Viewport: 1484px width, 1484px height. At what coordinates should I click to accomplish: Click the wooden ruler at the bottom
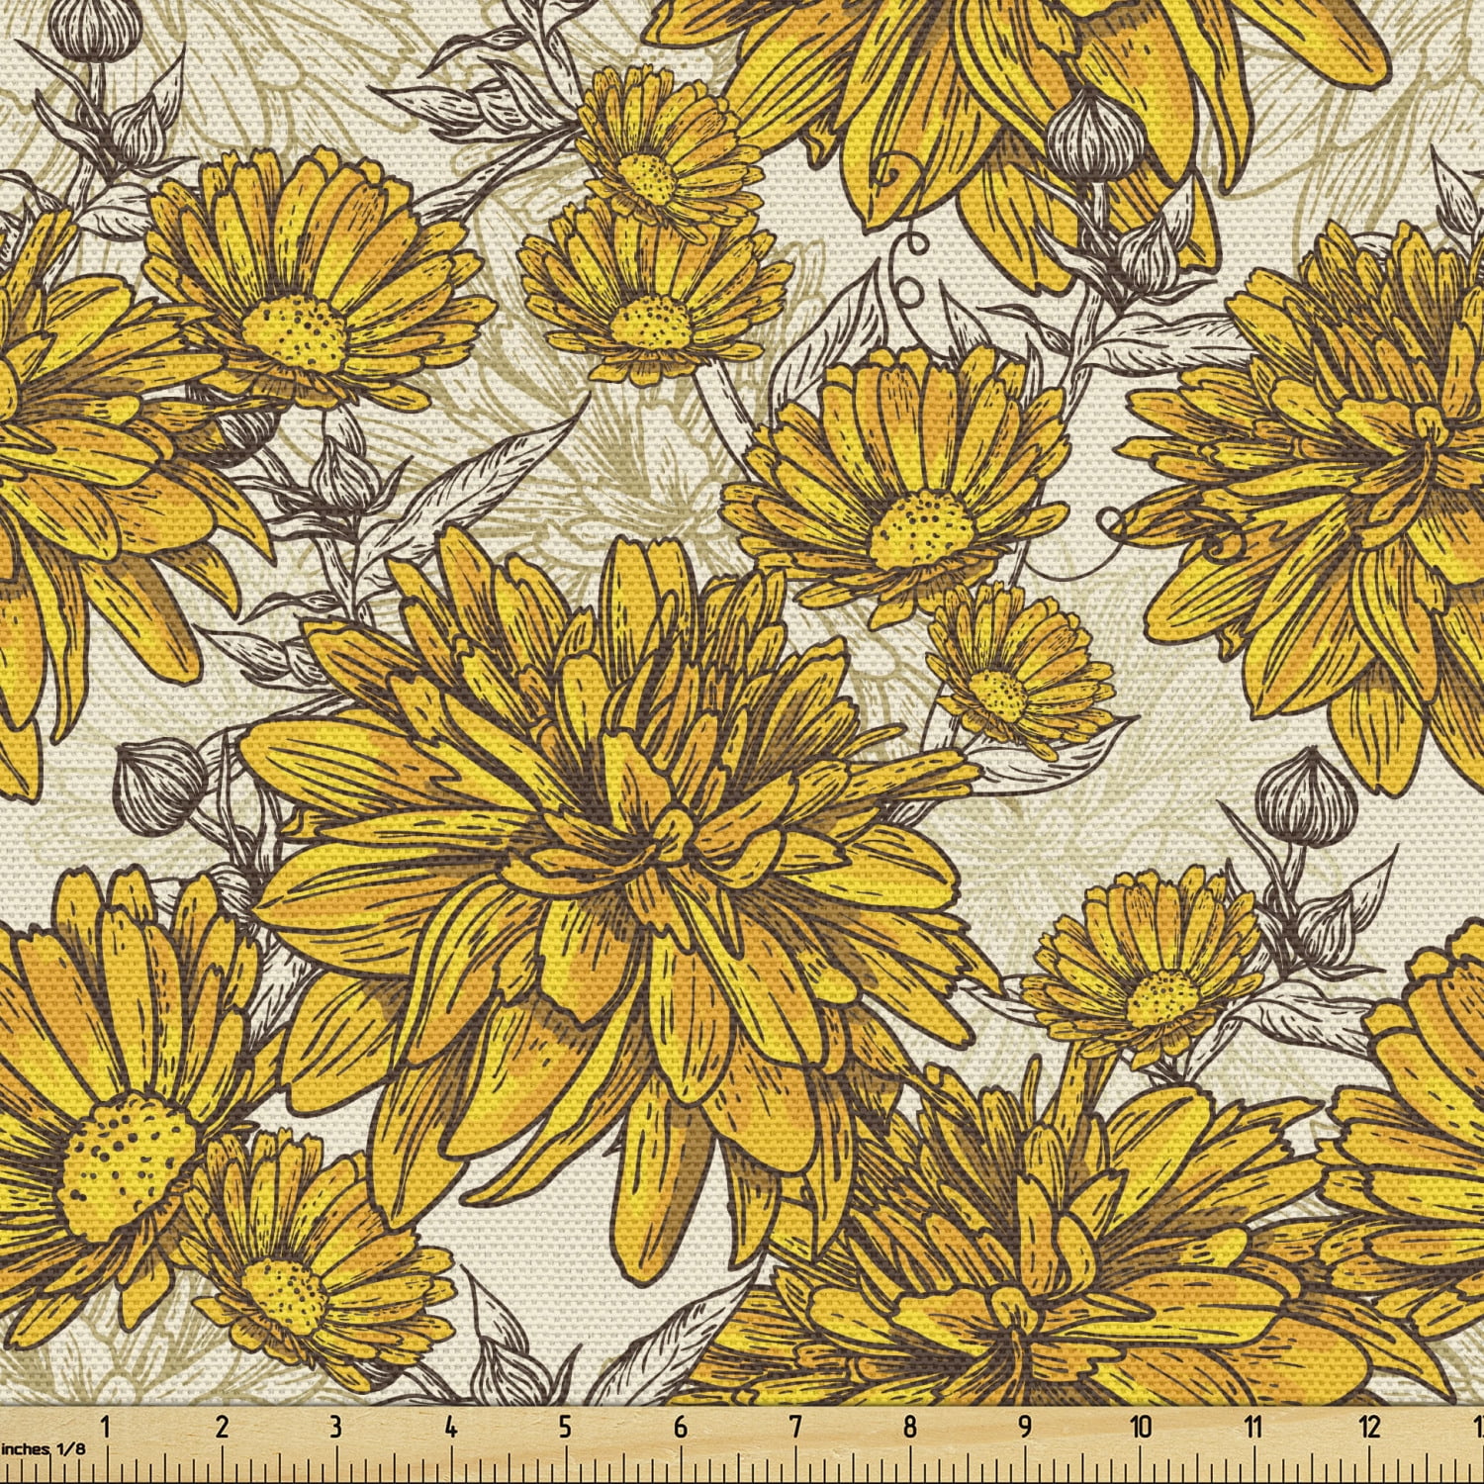point(742,1444)
